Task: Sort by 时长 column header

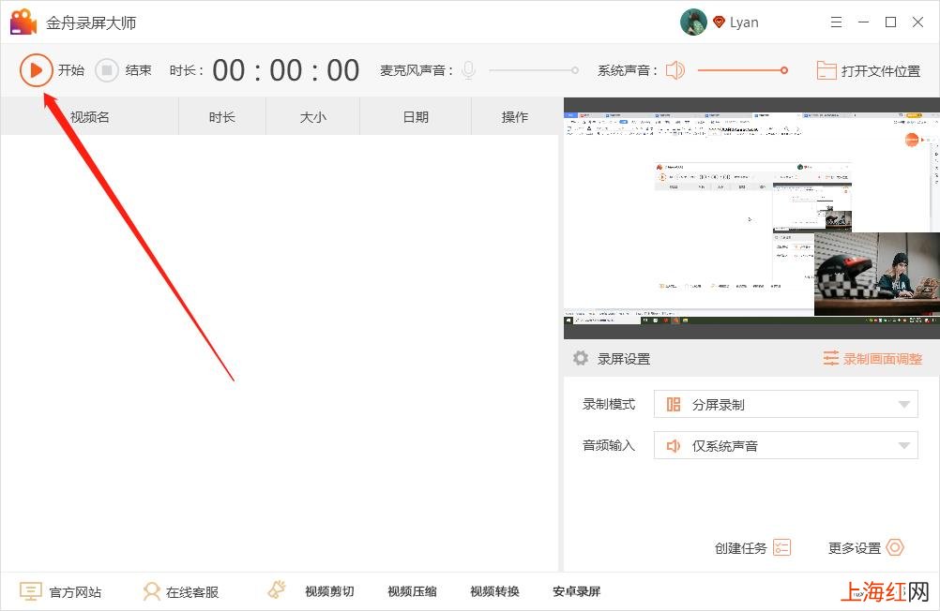Action: click(221, 117)
